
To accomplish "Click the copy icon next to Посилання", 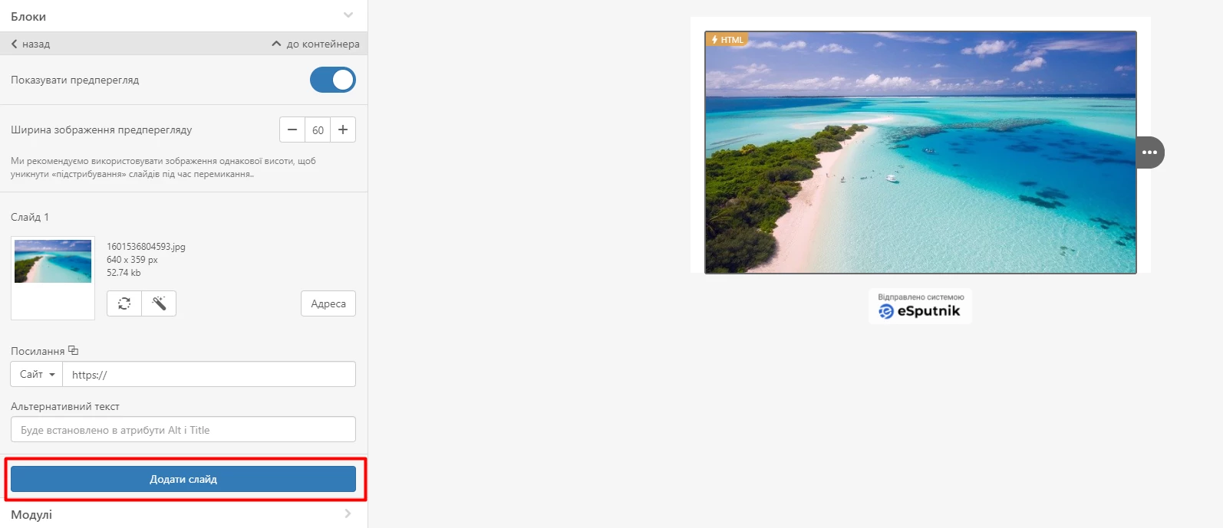I will [74, 350].
